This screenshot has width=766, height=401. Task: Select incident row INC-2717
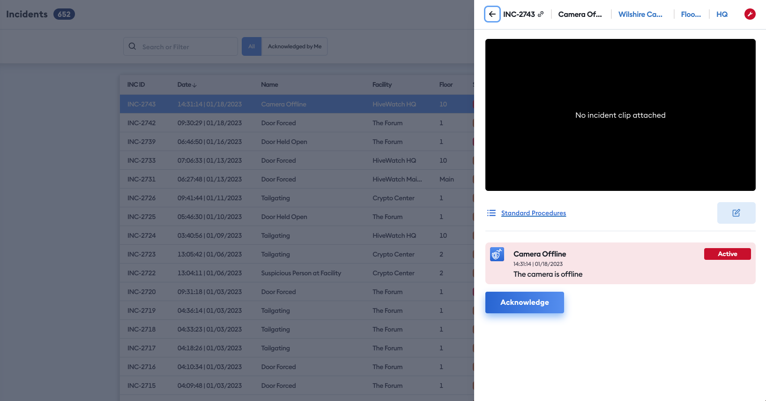click(297, 348)
